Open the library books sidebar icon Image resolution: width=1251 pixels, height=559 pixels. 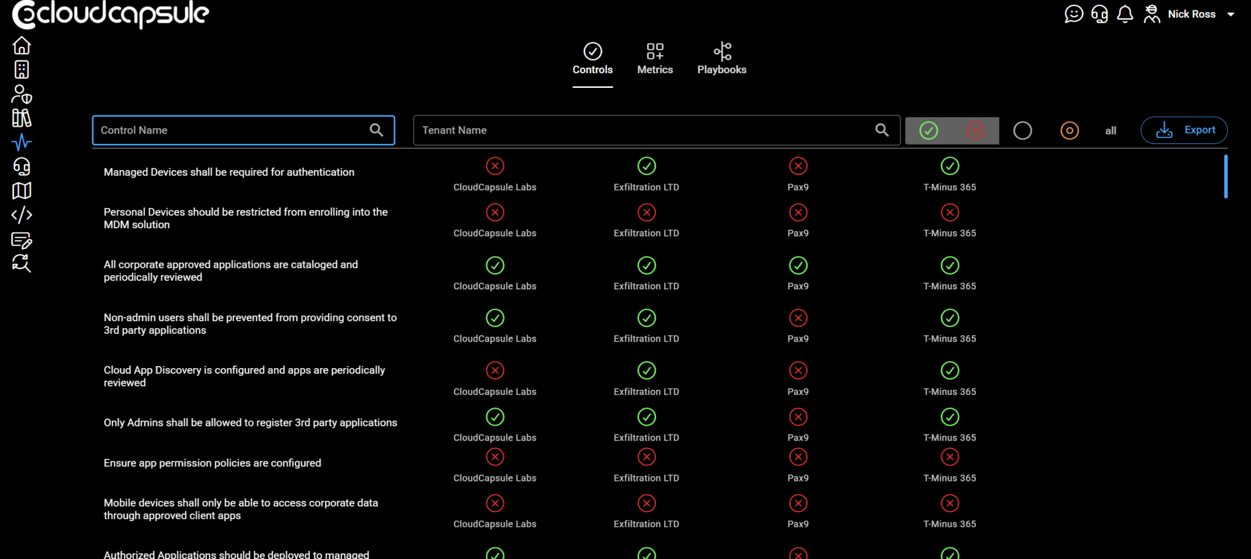click(21, 118)
